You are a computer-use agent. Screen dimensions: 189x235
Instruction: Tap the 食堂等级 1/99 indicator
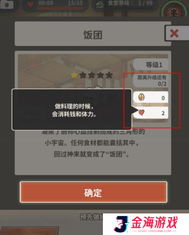pos(130,3)
